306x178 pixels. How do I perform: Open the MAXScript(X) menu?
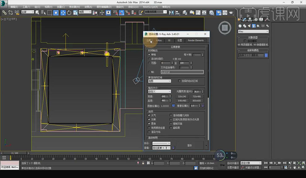[x=150, y=7]
